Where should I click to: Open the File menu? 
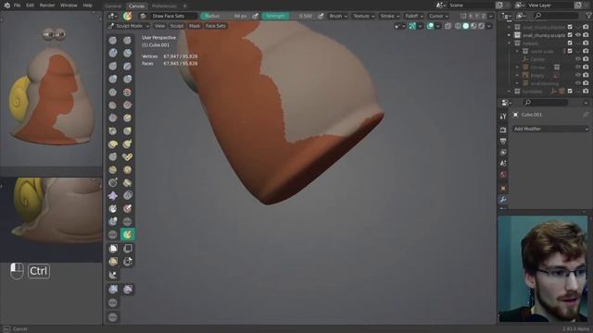click(17, 6)
